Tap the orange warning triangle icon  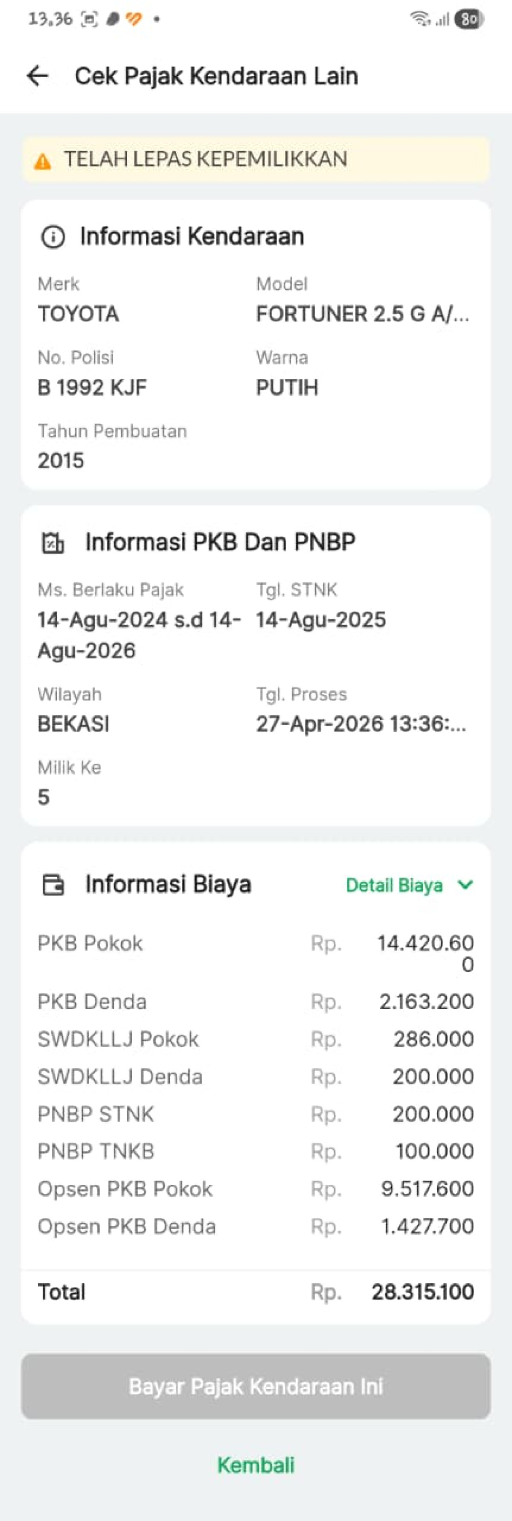click(x=43, y=160)
